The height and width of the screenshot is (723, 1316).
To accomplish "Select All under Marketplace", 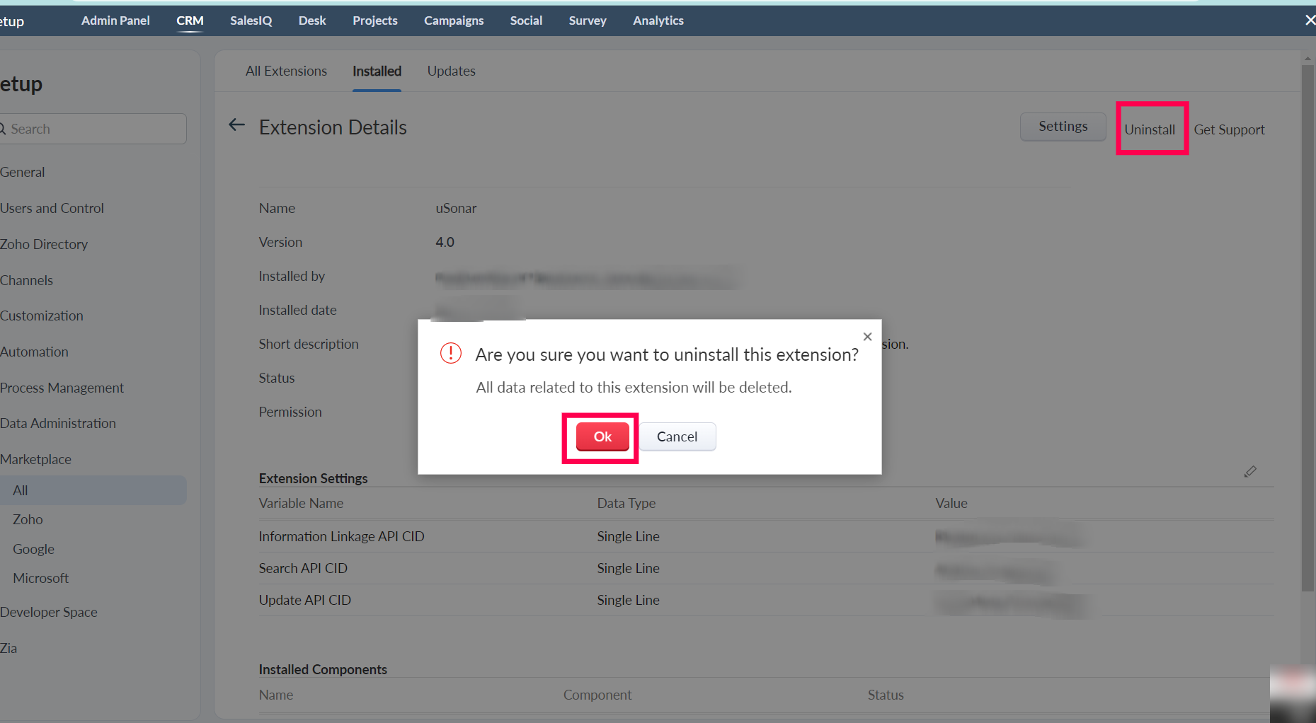I will (93, 490).
